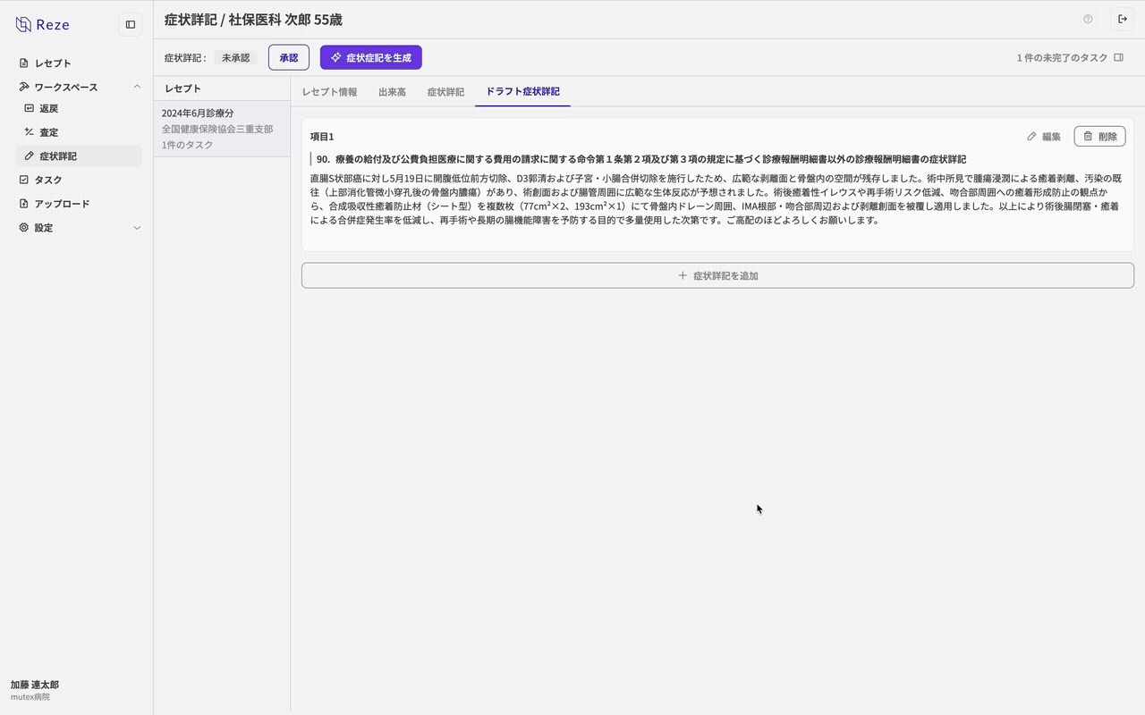This screenshot has width=1145, height=715.
Task: Click the 症状症記を生成 button
Action: (x=370, y=57)
